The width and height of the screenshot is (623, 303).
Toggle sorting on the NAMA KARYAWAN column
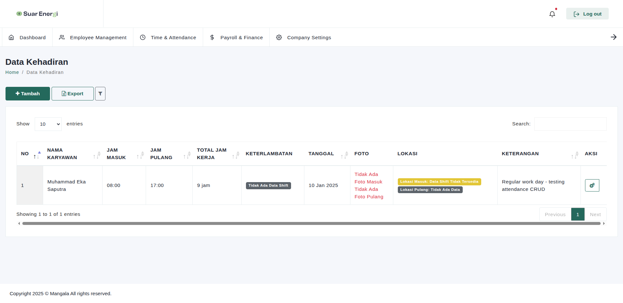[97, 155]
